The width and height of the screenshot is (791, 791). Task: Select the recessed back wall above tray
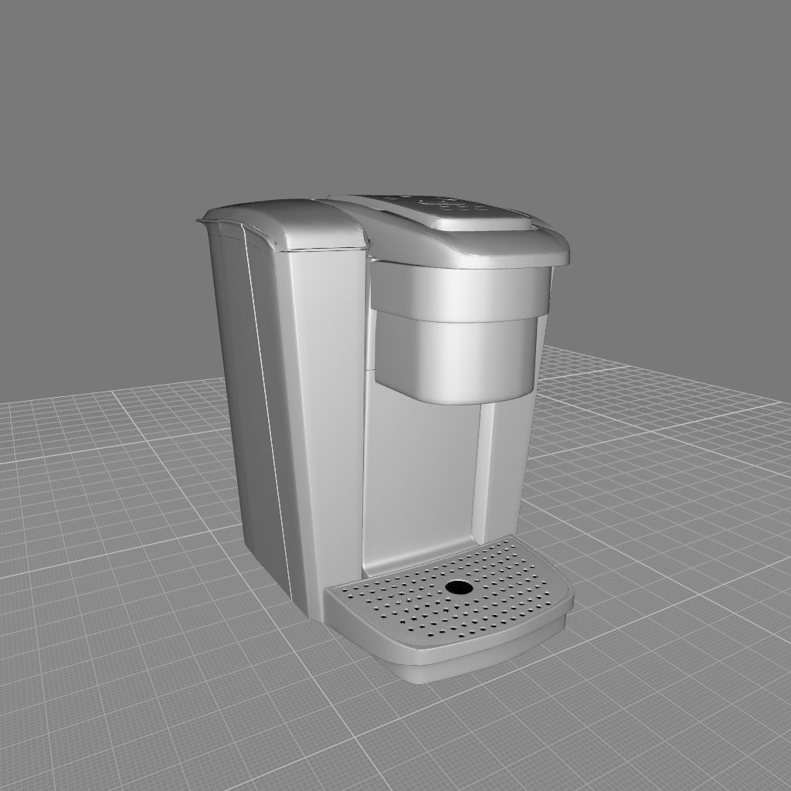pyautogui.click(x=420, y=479)
